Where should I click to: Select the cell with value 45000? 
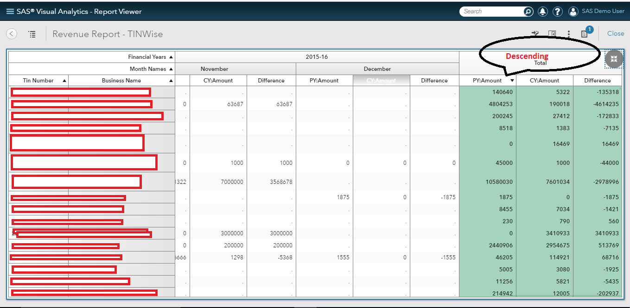(x=488, y=163)
